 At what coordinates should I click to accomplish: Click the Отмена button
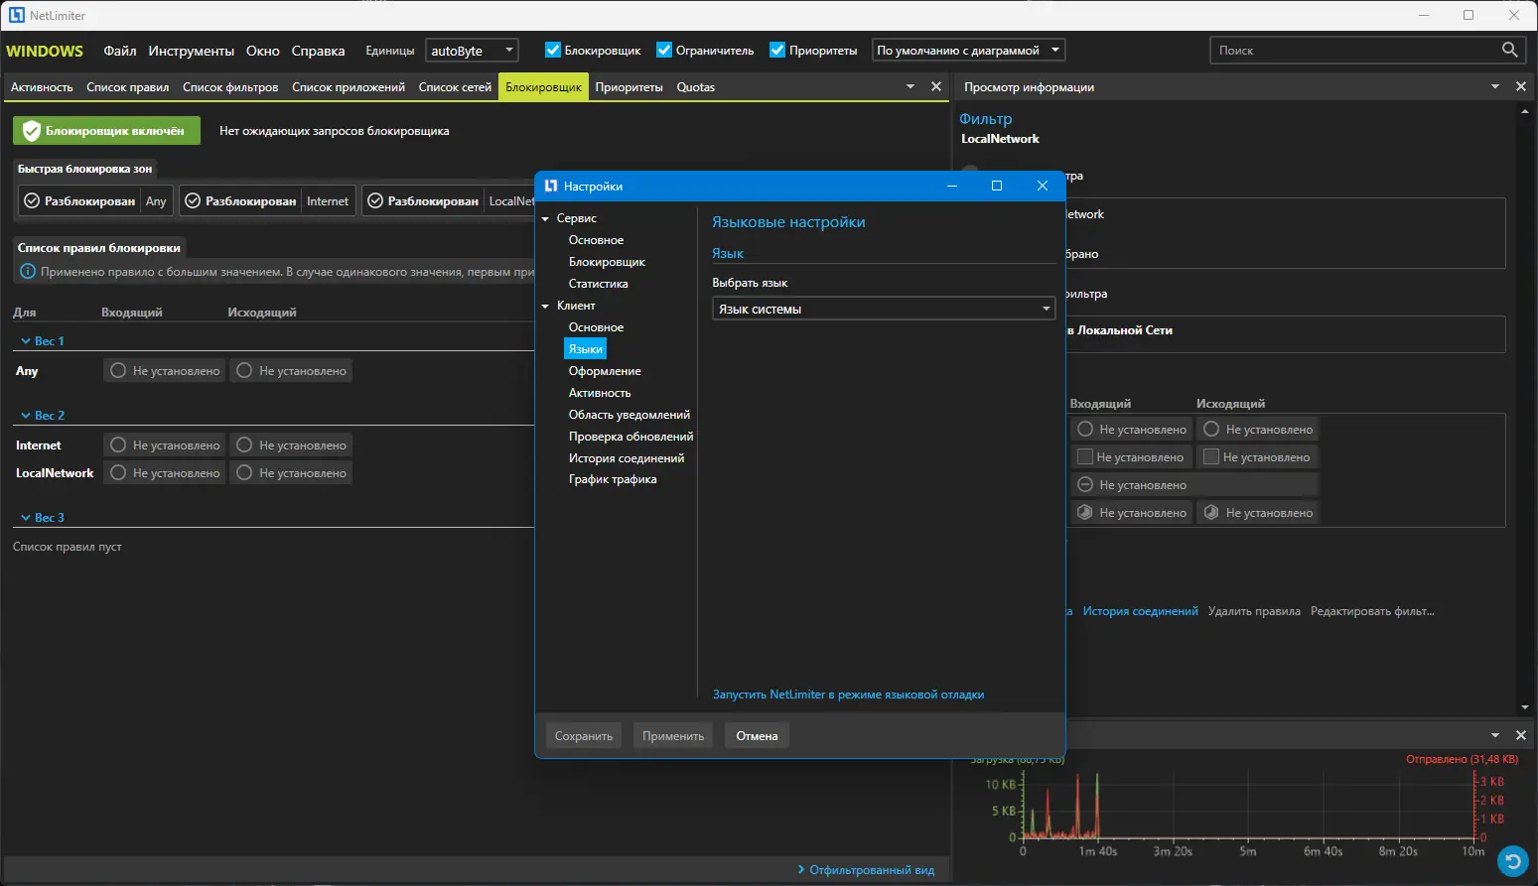pyautogui.click(x=757, y=736)
